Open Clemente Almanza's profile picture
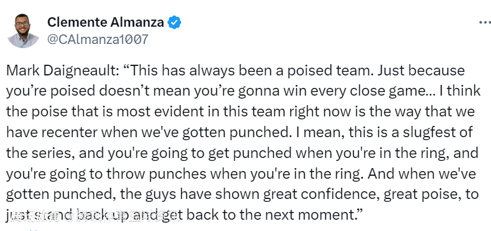This screenshot has height=231, width=491. (x=23, y=31)
